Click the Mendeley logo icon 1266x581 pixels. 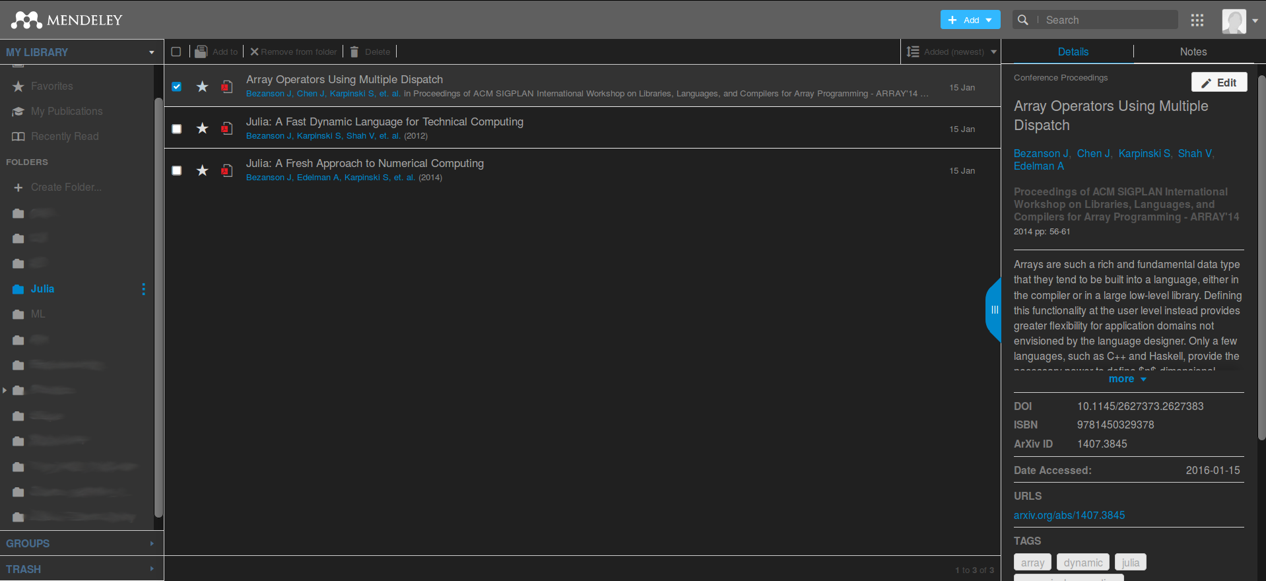pos(26,20)
